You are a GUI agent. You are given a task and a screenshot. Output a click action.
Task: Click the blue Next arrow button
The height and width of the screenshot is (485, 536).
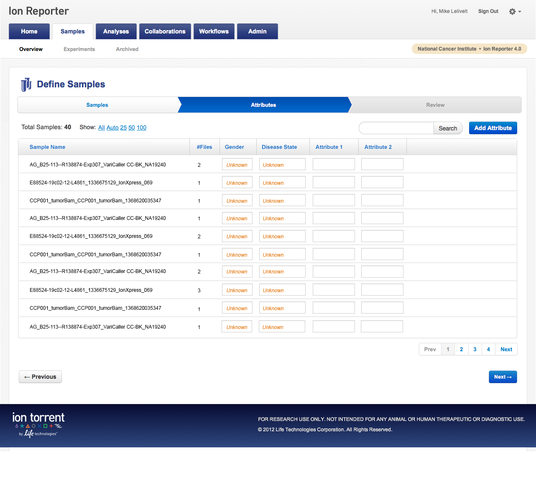pos(503,377)
